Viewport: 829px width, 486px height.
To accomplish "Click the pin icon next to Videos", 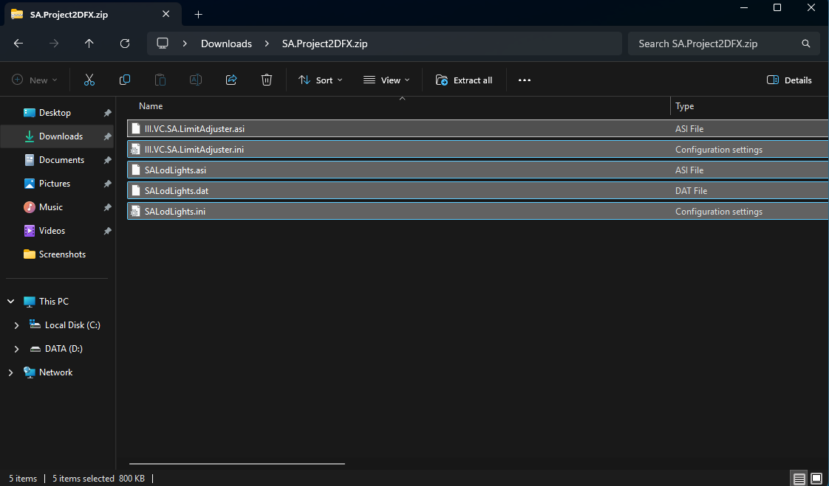I will click(107, 231).
